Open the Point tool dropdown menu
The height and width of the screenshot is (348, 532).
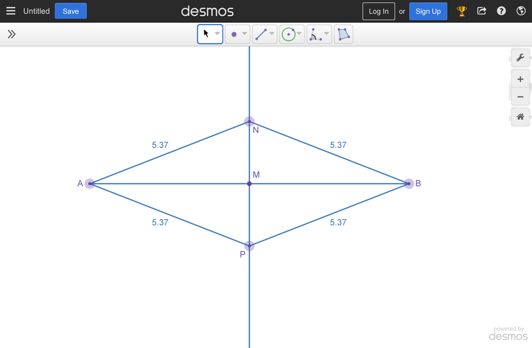tap(244, 34)
